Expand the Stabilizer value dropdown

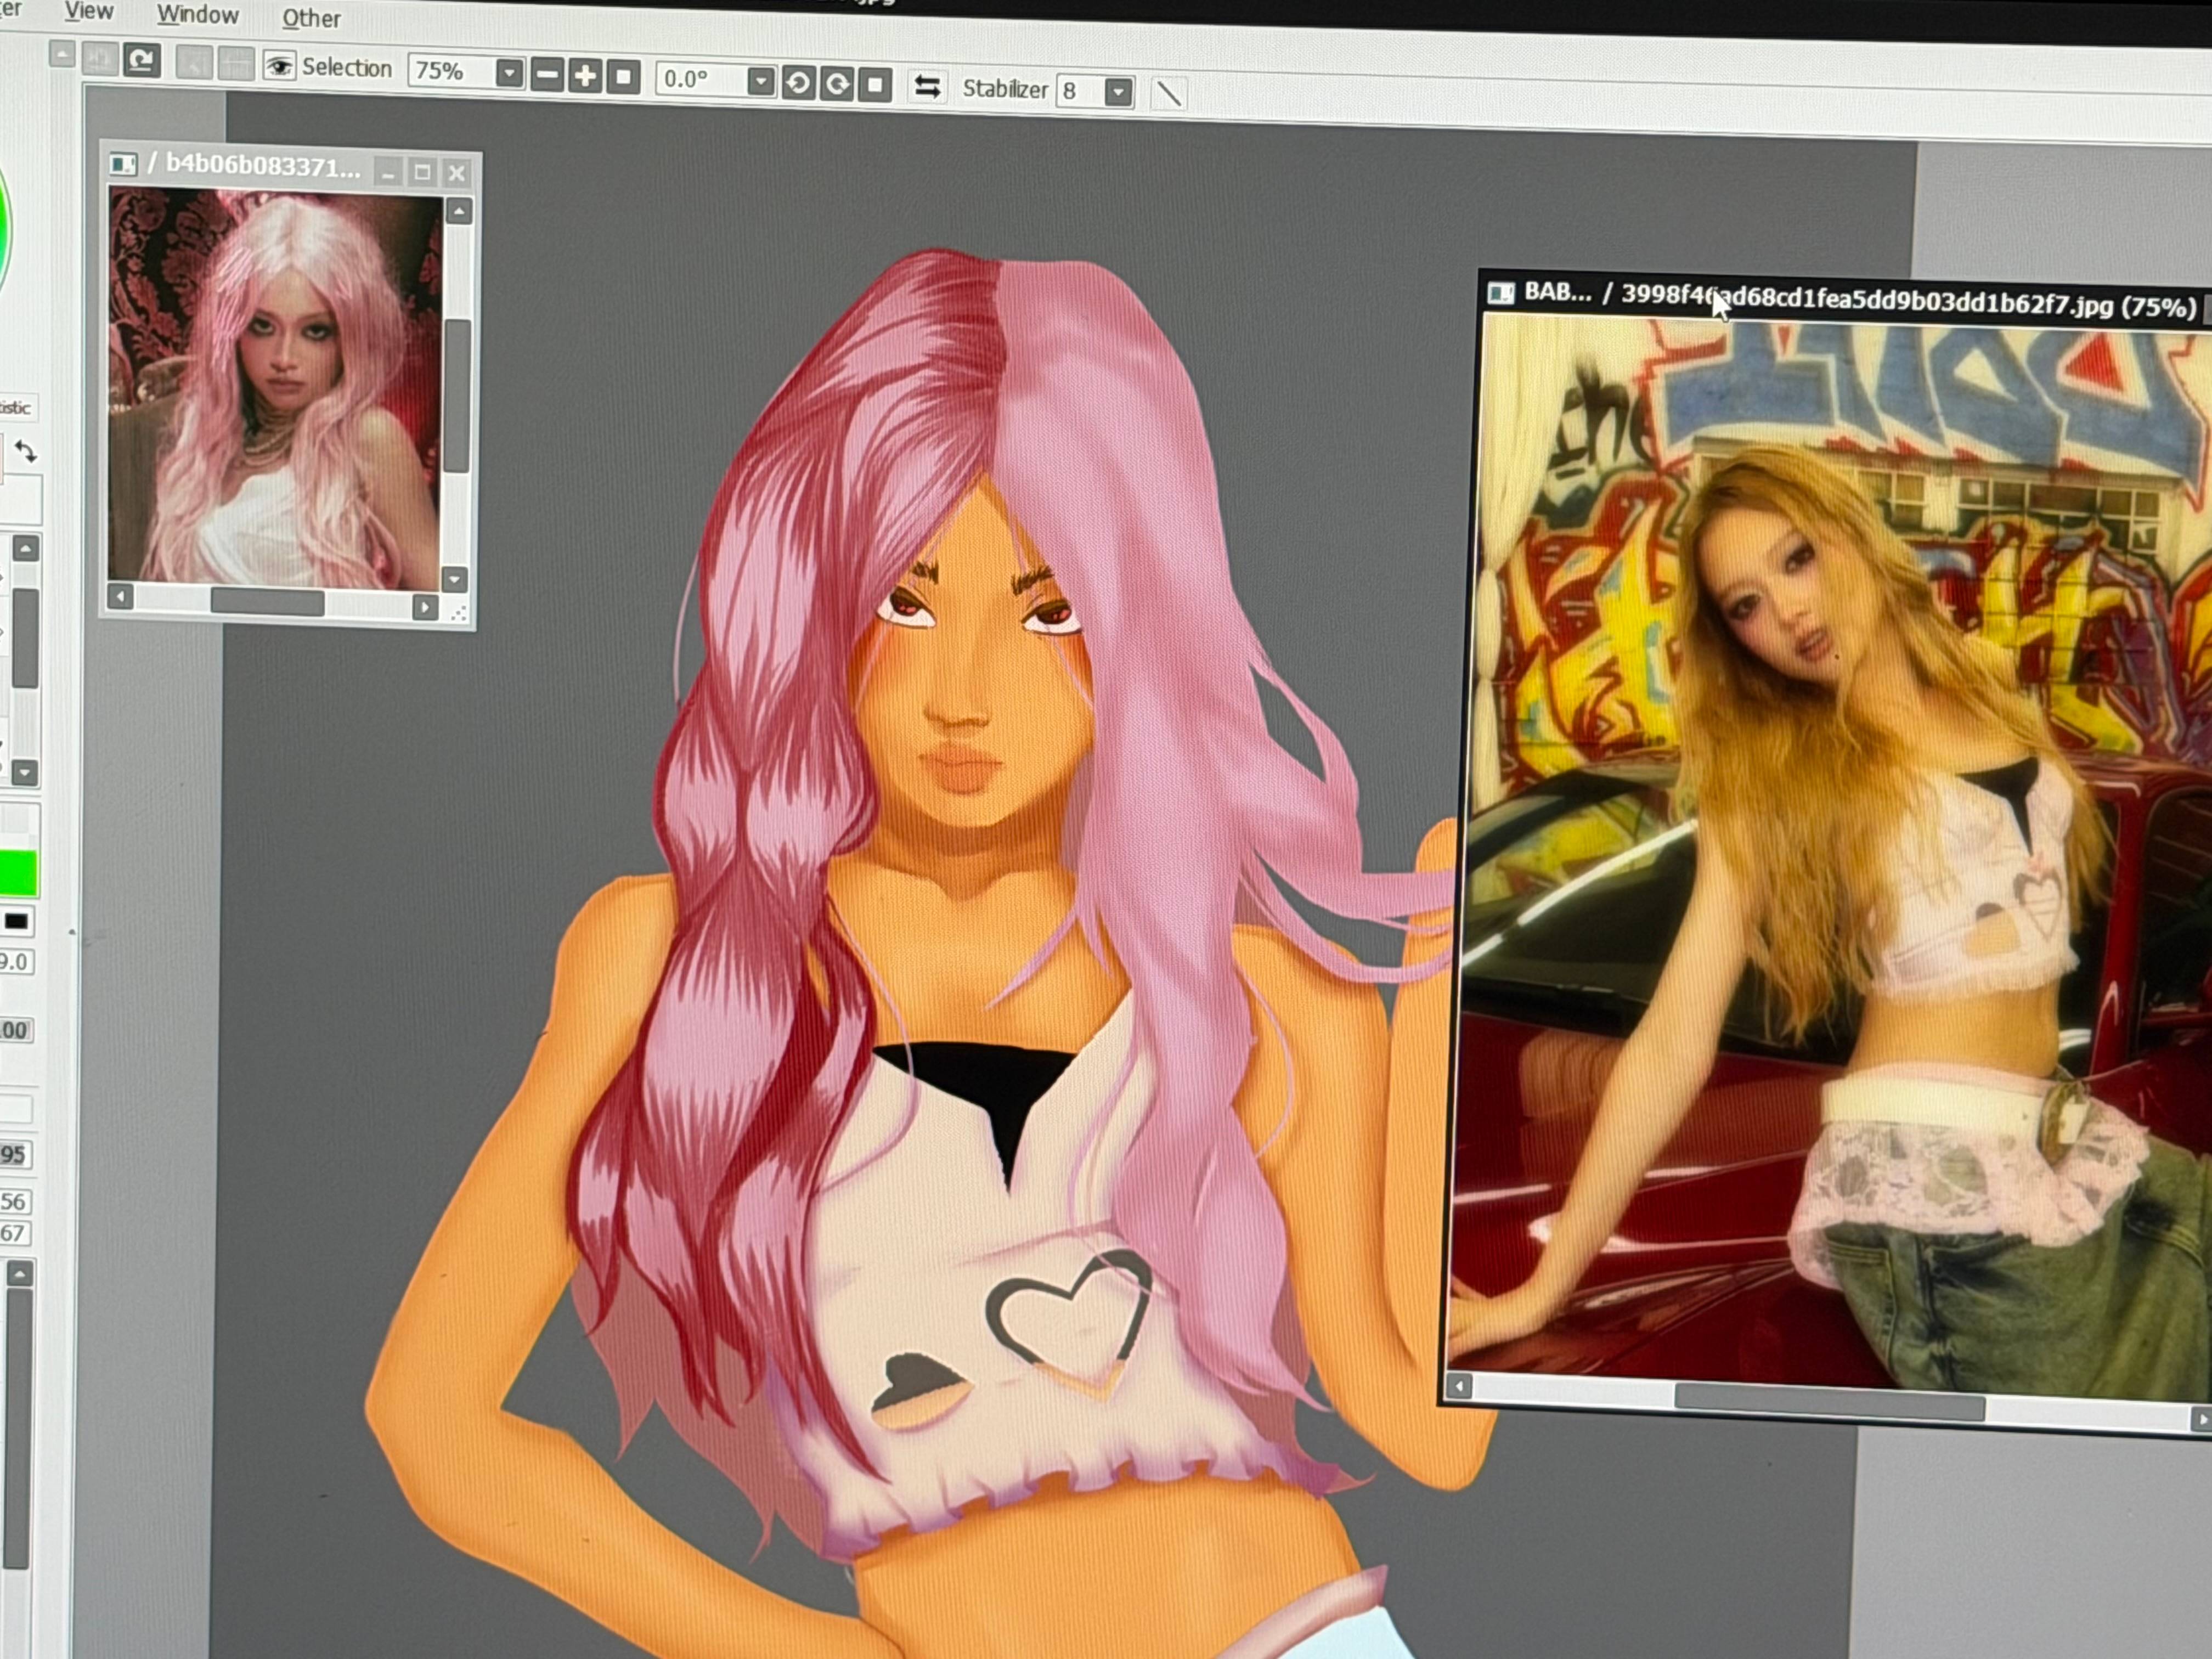1118,93
